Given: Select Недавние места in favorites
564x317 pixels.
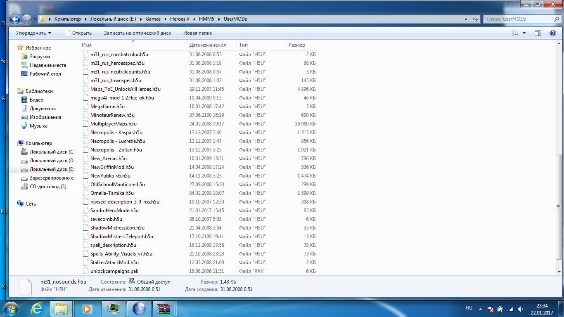Looking at the screenshot, I should click(47, 65).
